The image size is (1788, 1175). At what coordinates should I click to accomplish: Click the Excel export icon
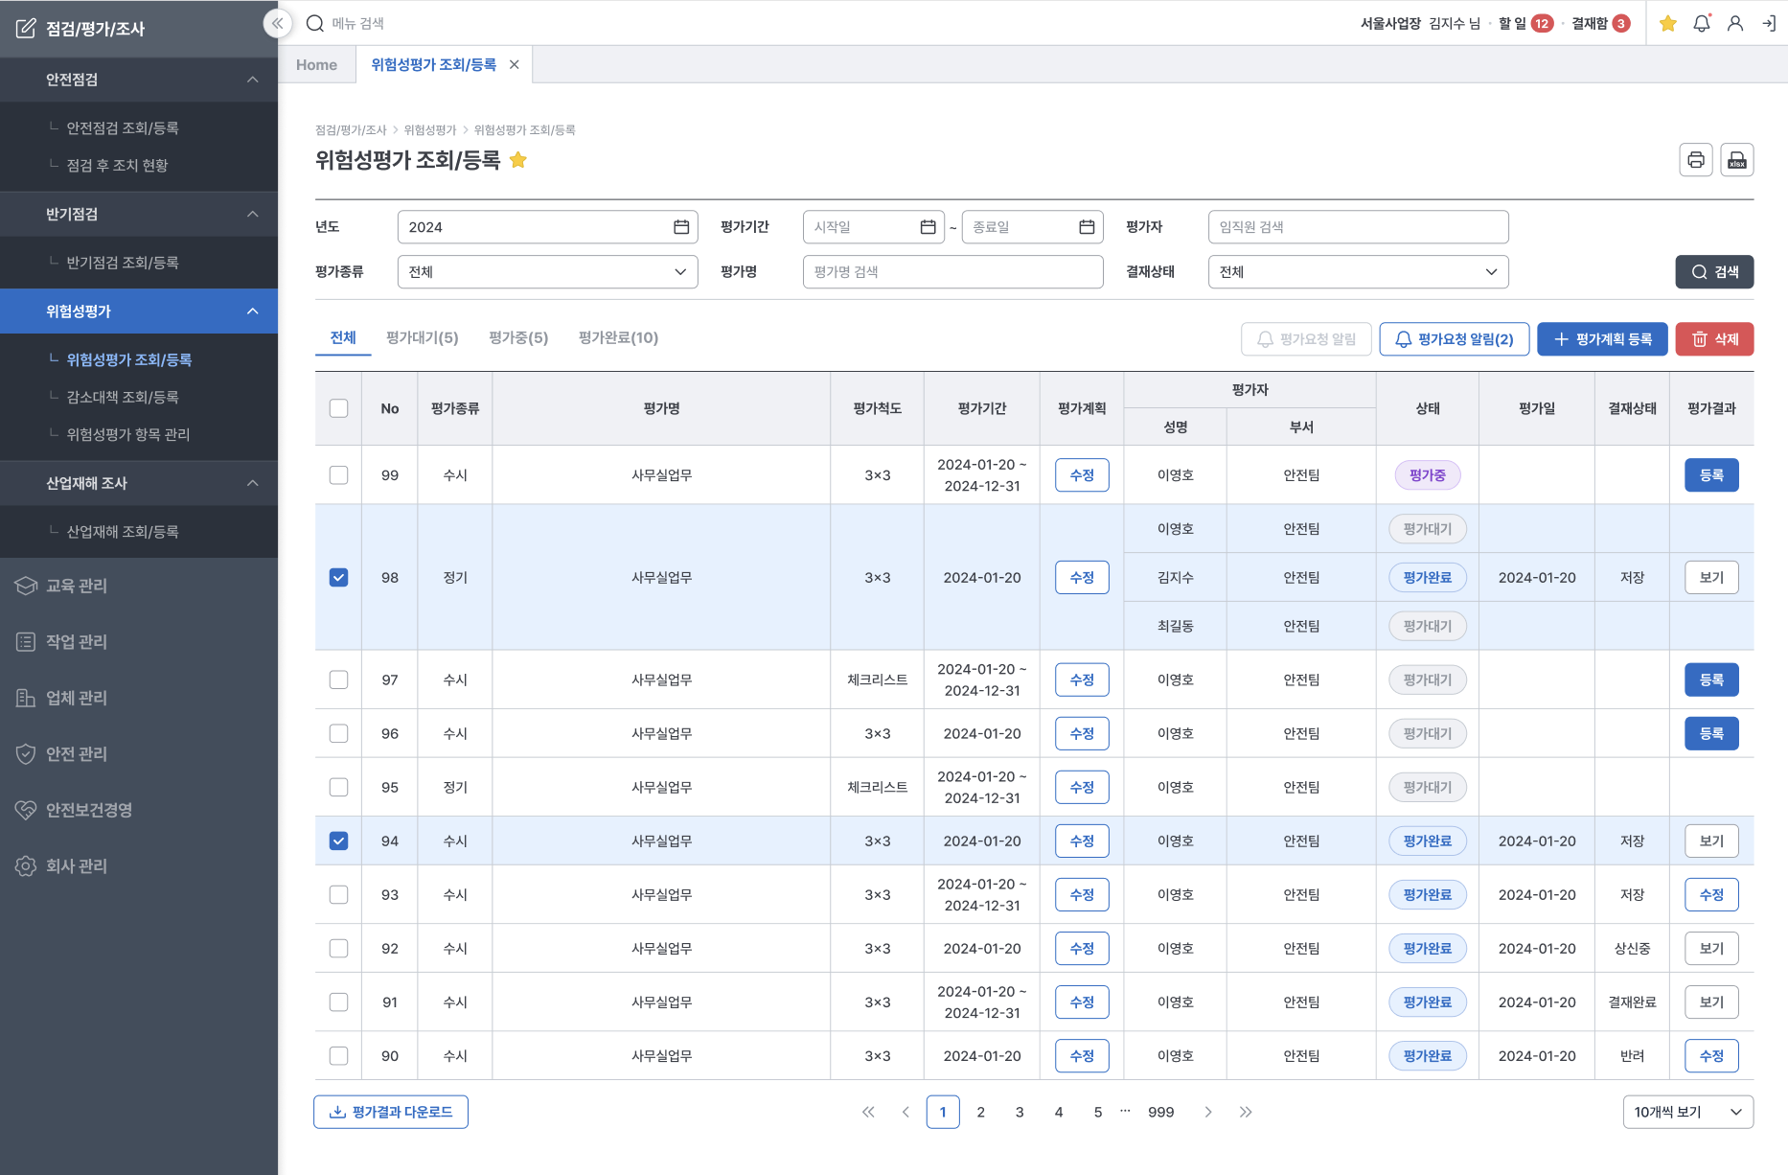1736,160
